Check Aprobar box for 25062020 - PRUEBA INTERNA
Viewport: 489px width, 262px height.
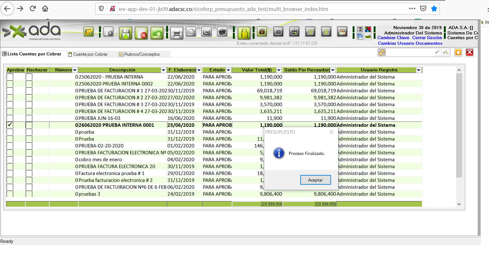[10, 77]
